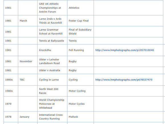This screenshot has width=165, height=124.
Task: Click the 'Motor Cycles' cell
Action: tap(81, 104)
